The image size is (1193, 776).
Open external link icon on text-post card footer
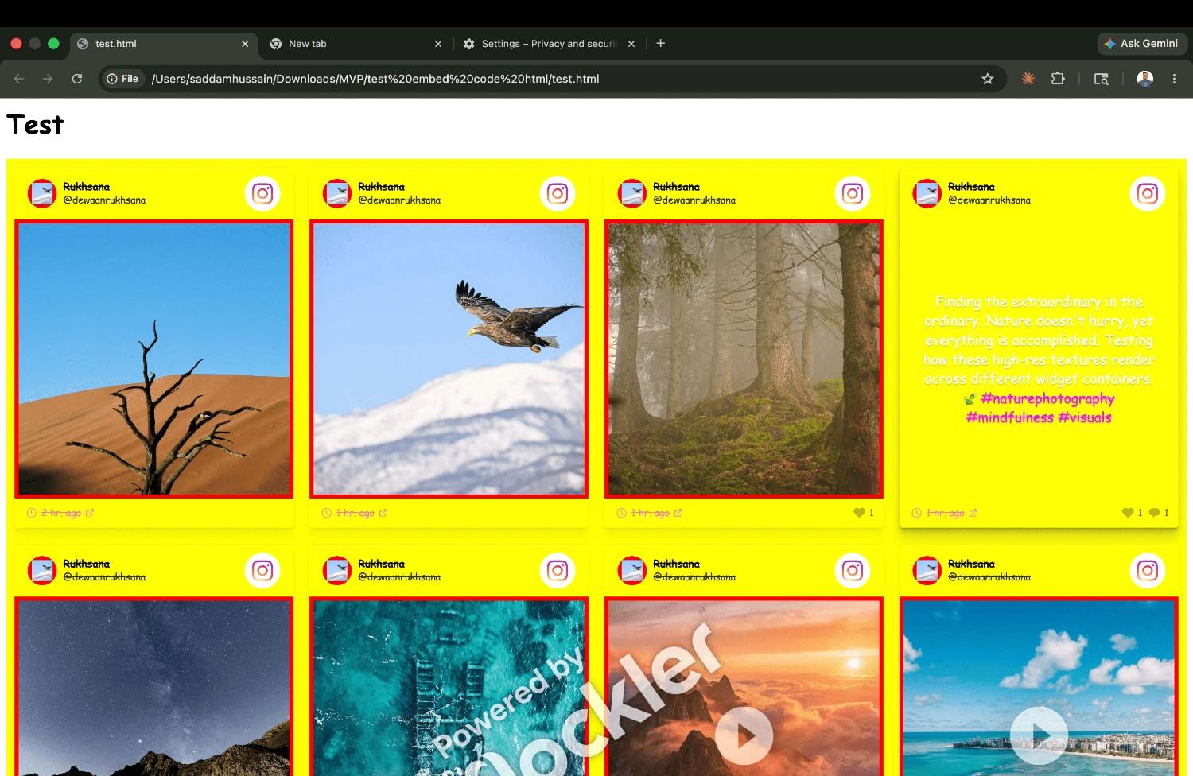coord(973,513)
